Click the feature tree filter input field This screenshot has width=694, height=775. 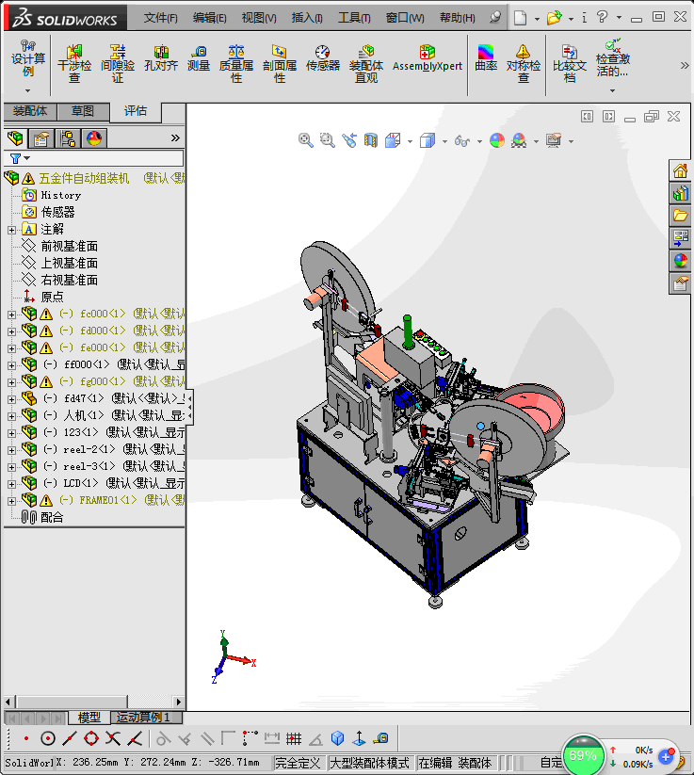click(94, 158)
